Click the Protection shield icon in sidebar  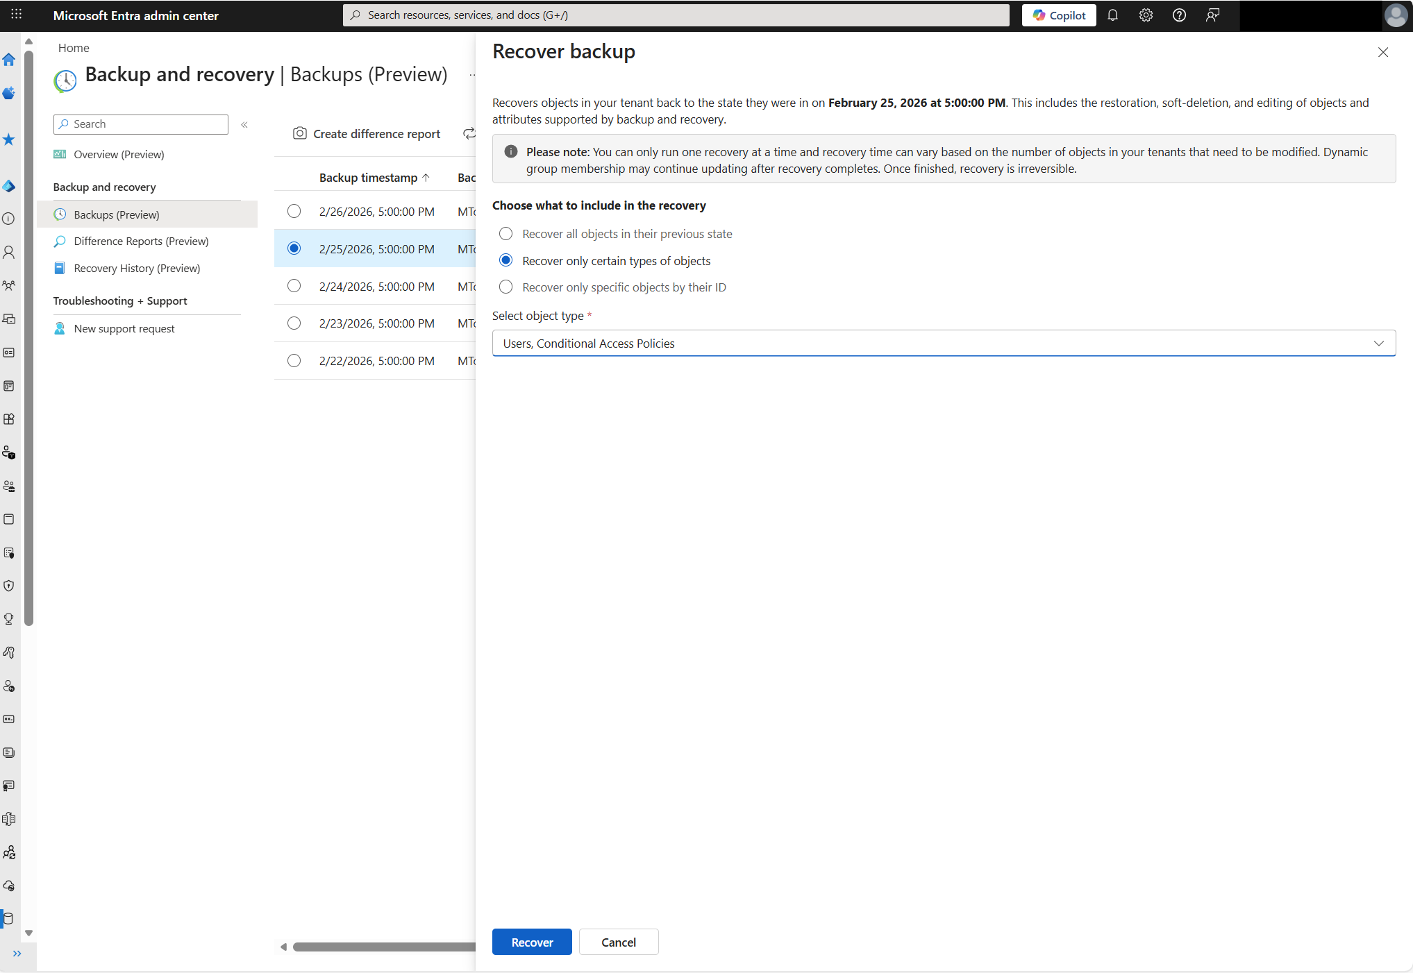[9, 586]
